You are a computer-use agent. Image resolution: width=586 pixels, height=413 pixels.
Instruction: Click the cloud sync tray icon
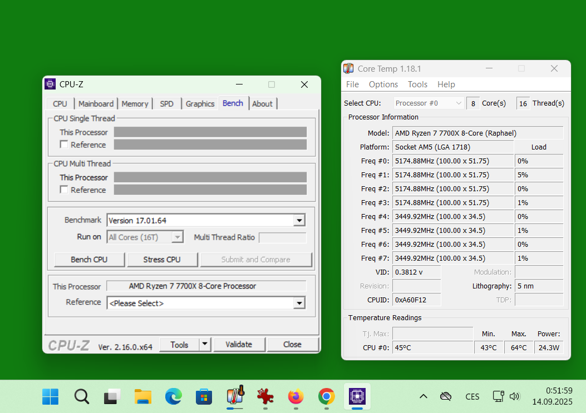point(445,396)
